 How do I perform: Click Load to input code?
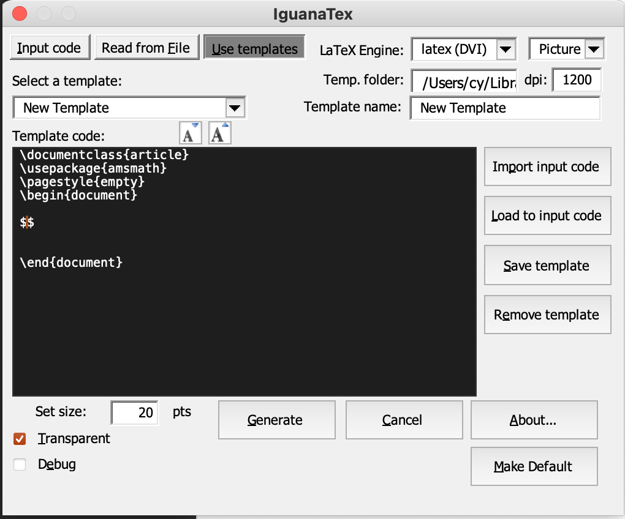point(547,215)
